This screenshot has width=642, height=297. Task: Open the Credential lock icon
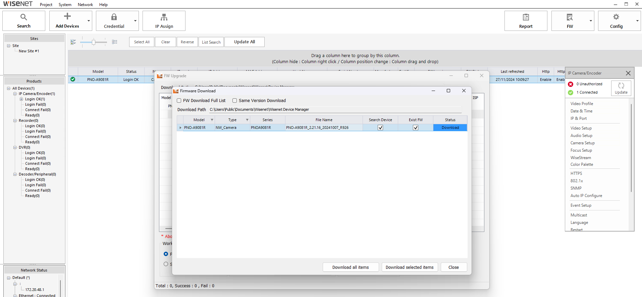click(x=114, y=17)
